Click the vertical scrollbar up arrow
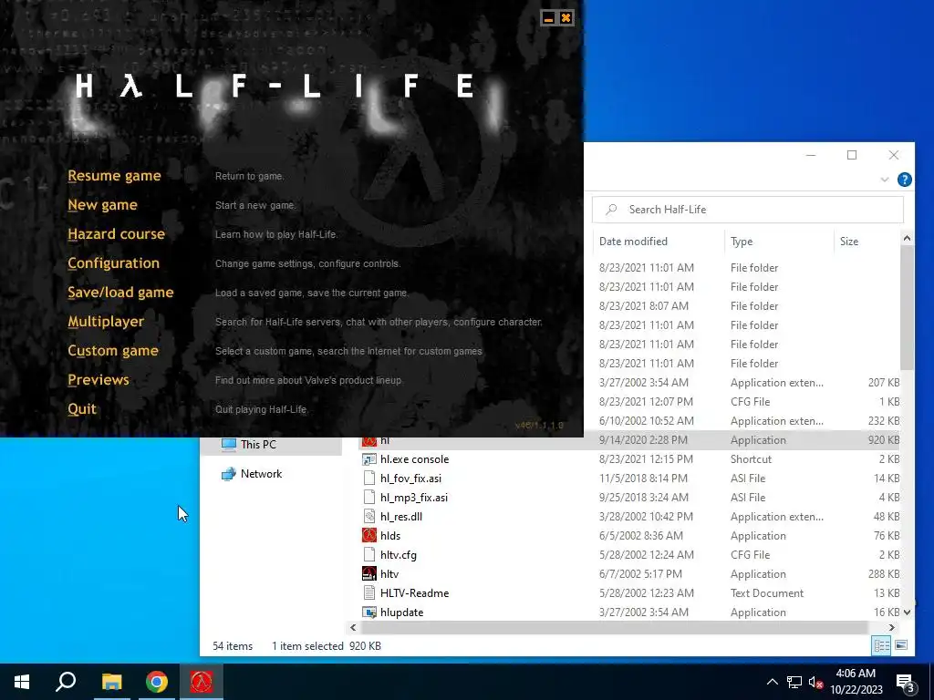Screen dimensions: 934x700 pos(907,238)
